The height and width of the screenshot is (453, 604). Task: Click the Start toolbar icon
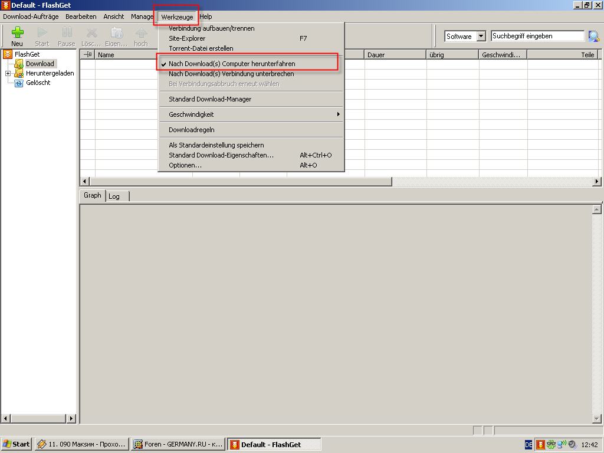click(42, 32)
